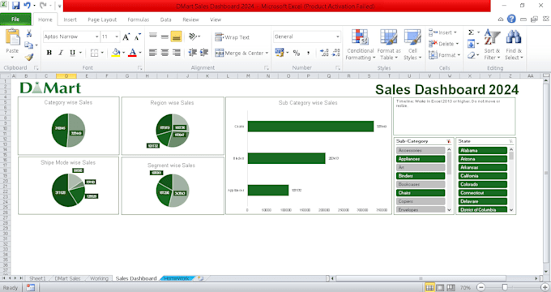
Task: Select Appliances in Sub-Category slicer
Action: click(421, 159)
